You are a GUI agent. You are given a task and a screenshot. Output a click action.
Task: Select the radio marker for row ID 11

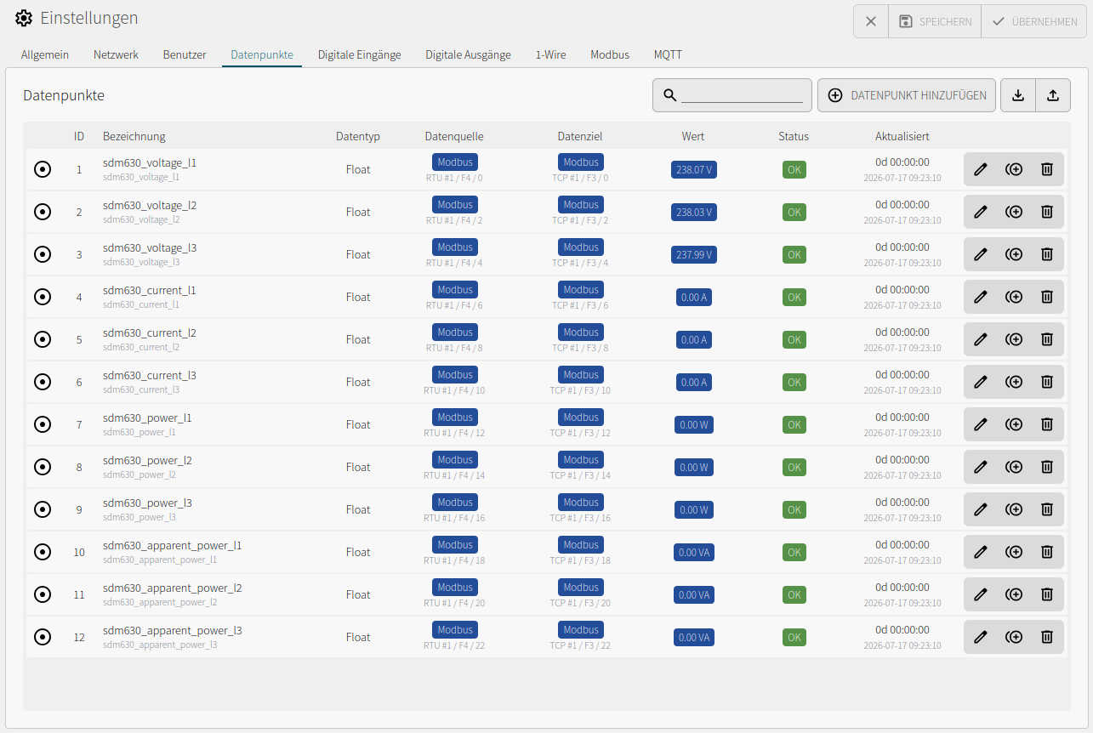point(43,594)
